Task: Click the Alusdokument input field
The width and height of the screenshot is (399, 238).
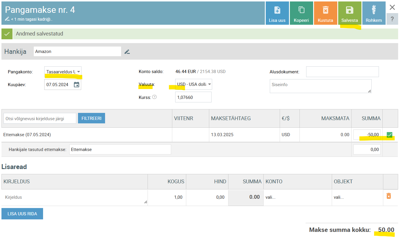Action: 342,72
